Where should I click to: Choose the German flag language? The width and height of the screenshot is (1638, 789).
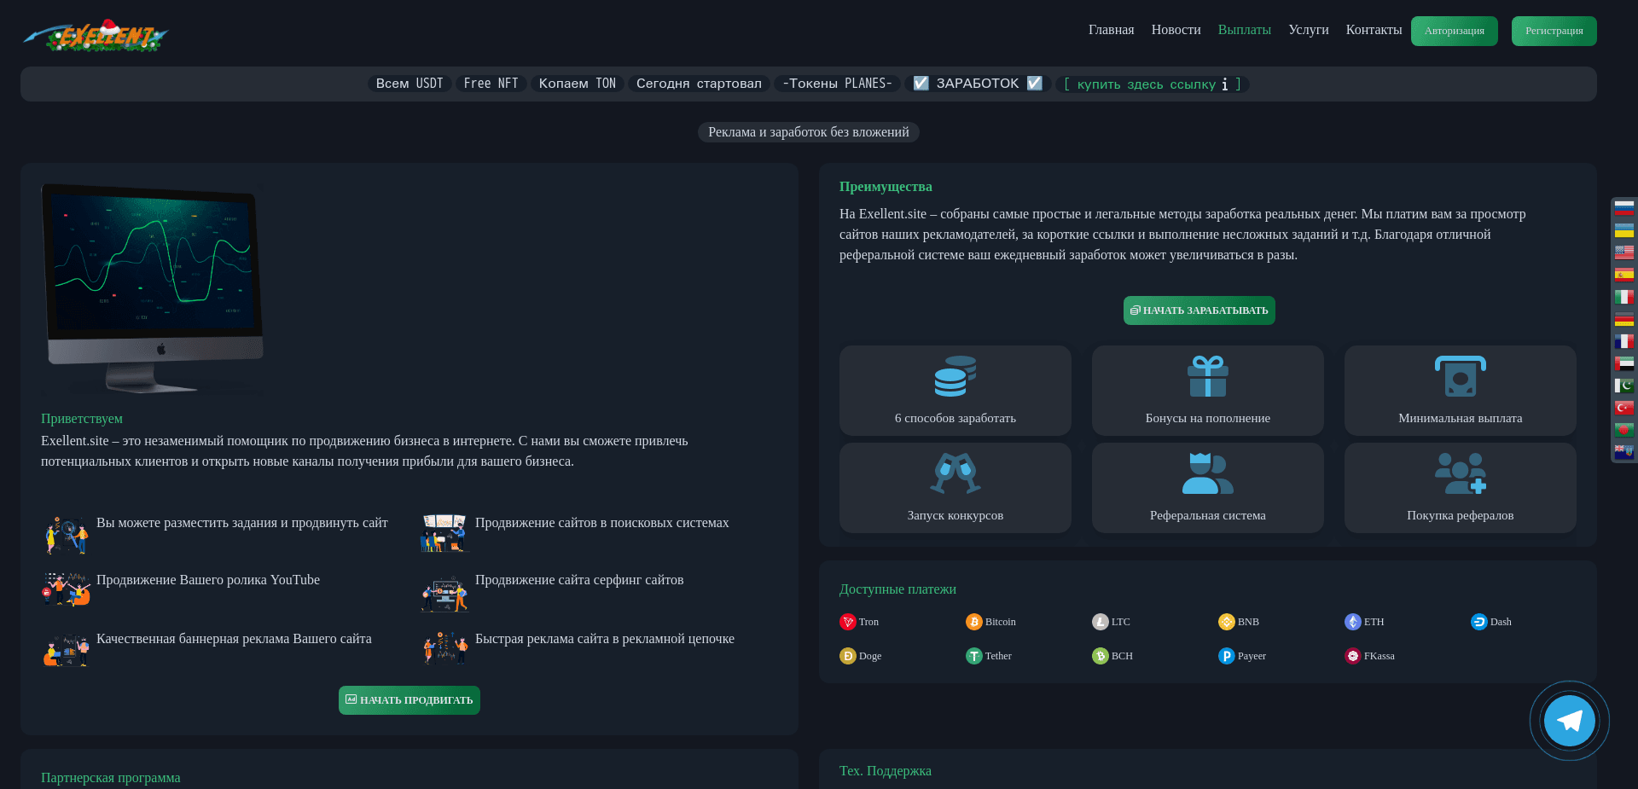[x=1623, y=319]
